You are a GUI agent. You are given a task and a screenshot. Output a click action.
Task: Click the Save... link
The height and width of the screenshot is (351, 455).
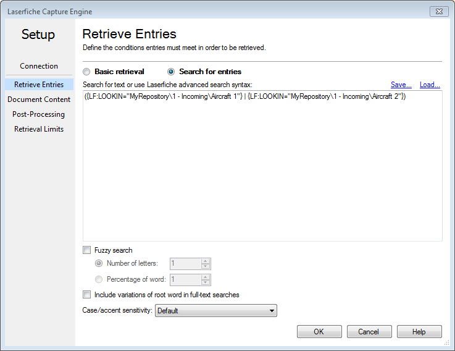pos(401,85)
